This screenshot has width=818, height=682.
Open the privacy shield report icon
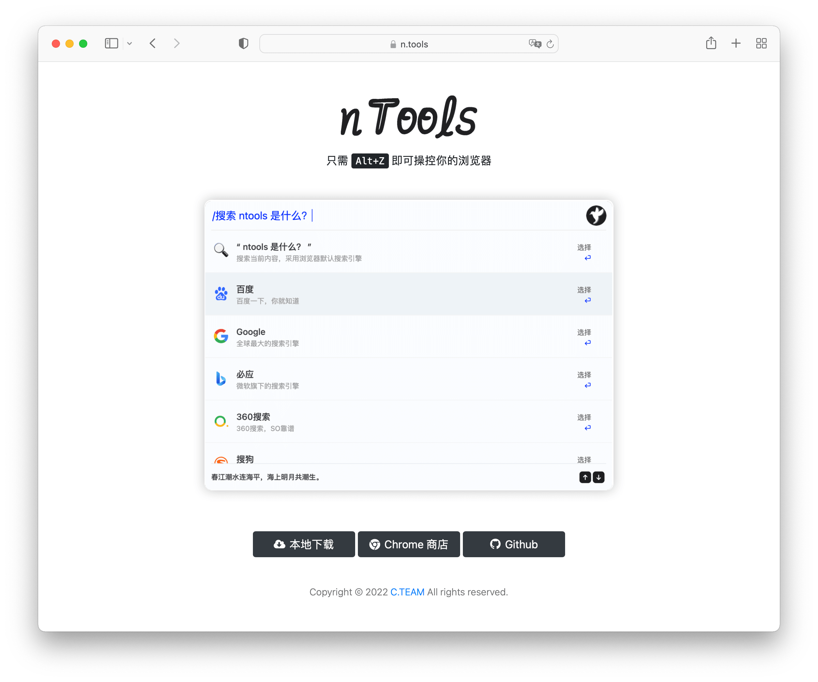pyautogui.click(x=243, y=43)
